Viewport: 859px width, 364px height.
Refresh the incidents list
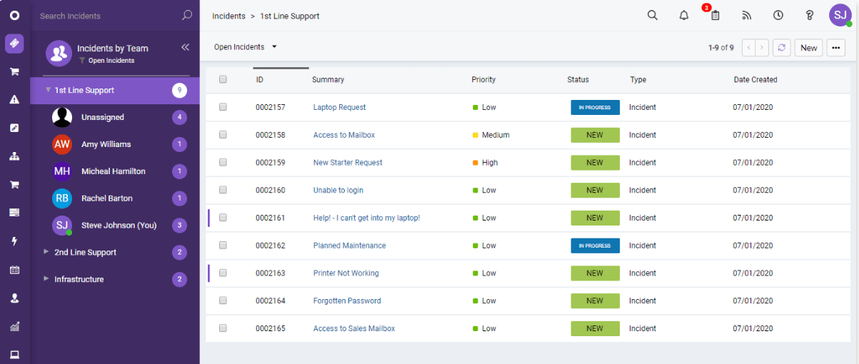pos(782,48)
